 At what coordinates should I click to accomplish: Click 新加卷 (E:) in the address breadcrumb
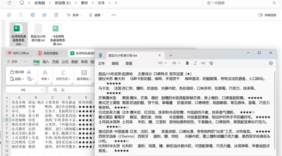point(63,3)
